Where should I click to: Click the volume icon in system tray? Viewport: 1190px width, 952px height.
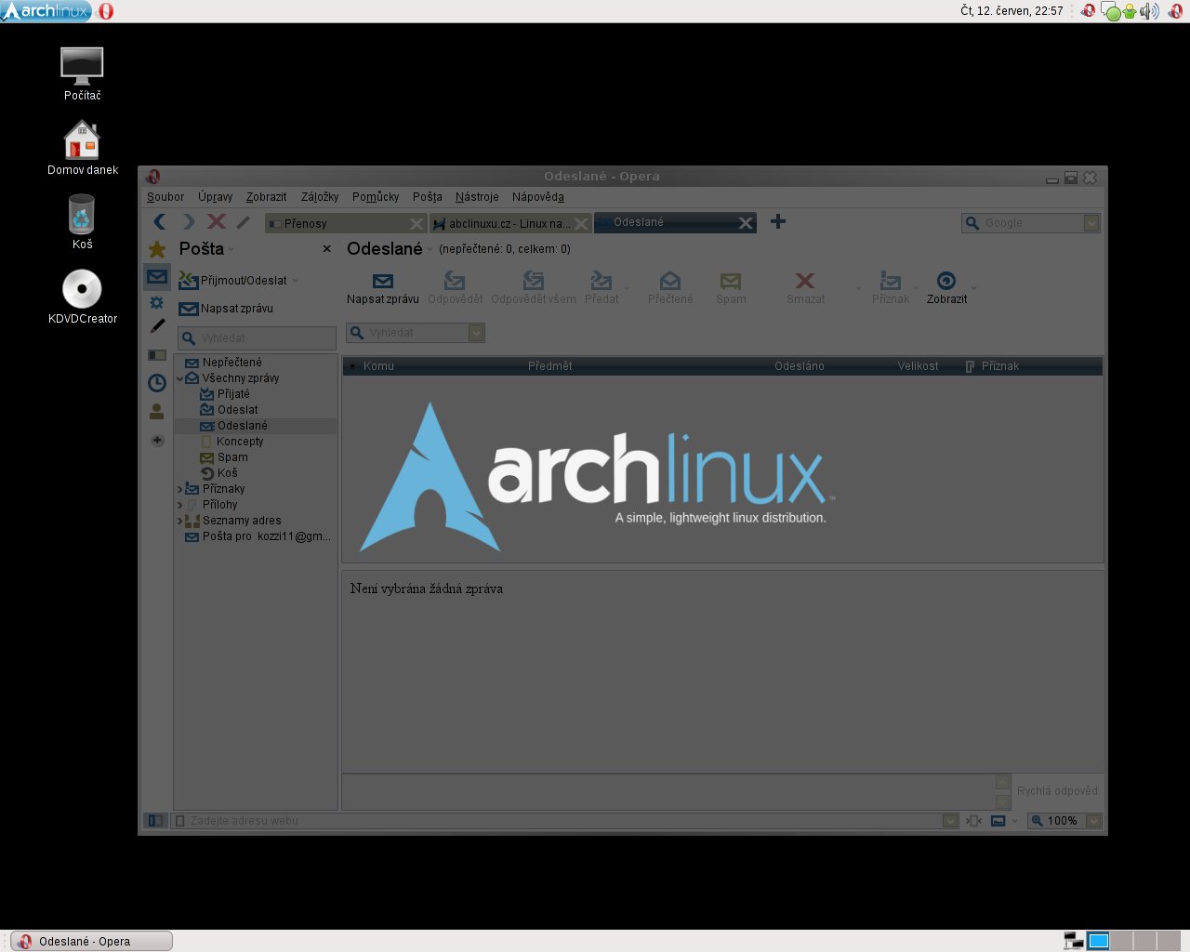tap(1150, 11)
